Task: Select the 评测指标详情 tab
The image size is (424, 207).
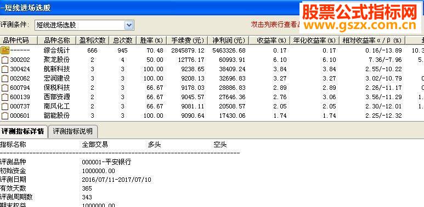Action: pos(22,131)
